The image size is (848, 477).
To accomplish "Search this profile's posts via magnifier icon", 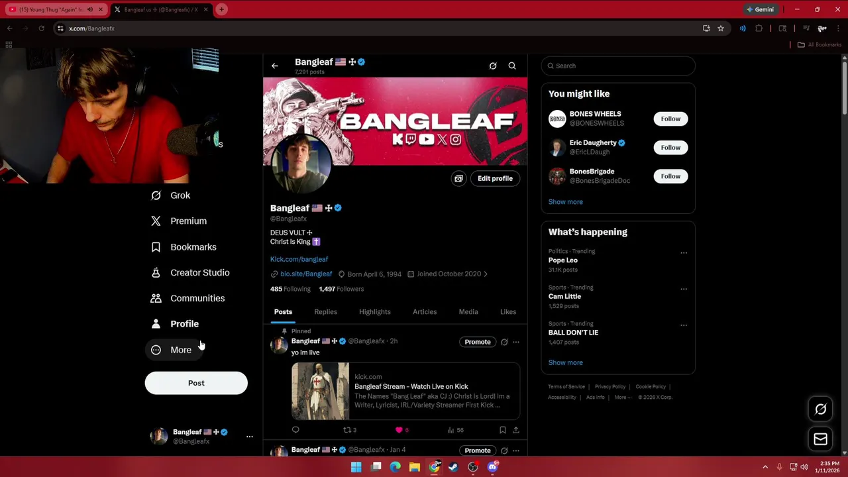I will coord(512,66).
